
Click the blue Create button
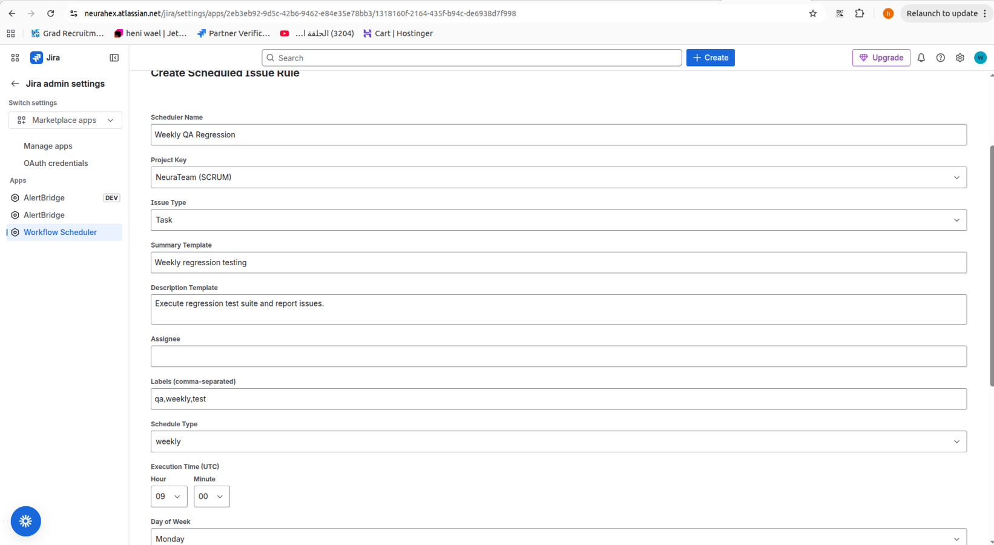(x=710, y=58)
